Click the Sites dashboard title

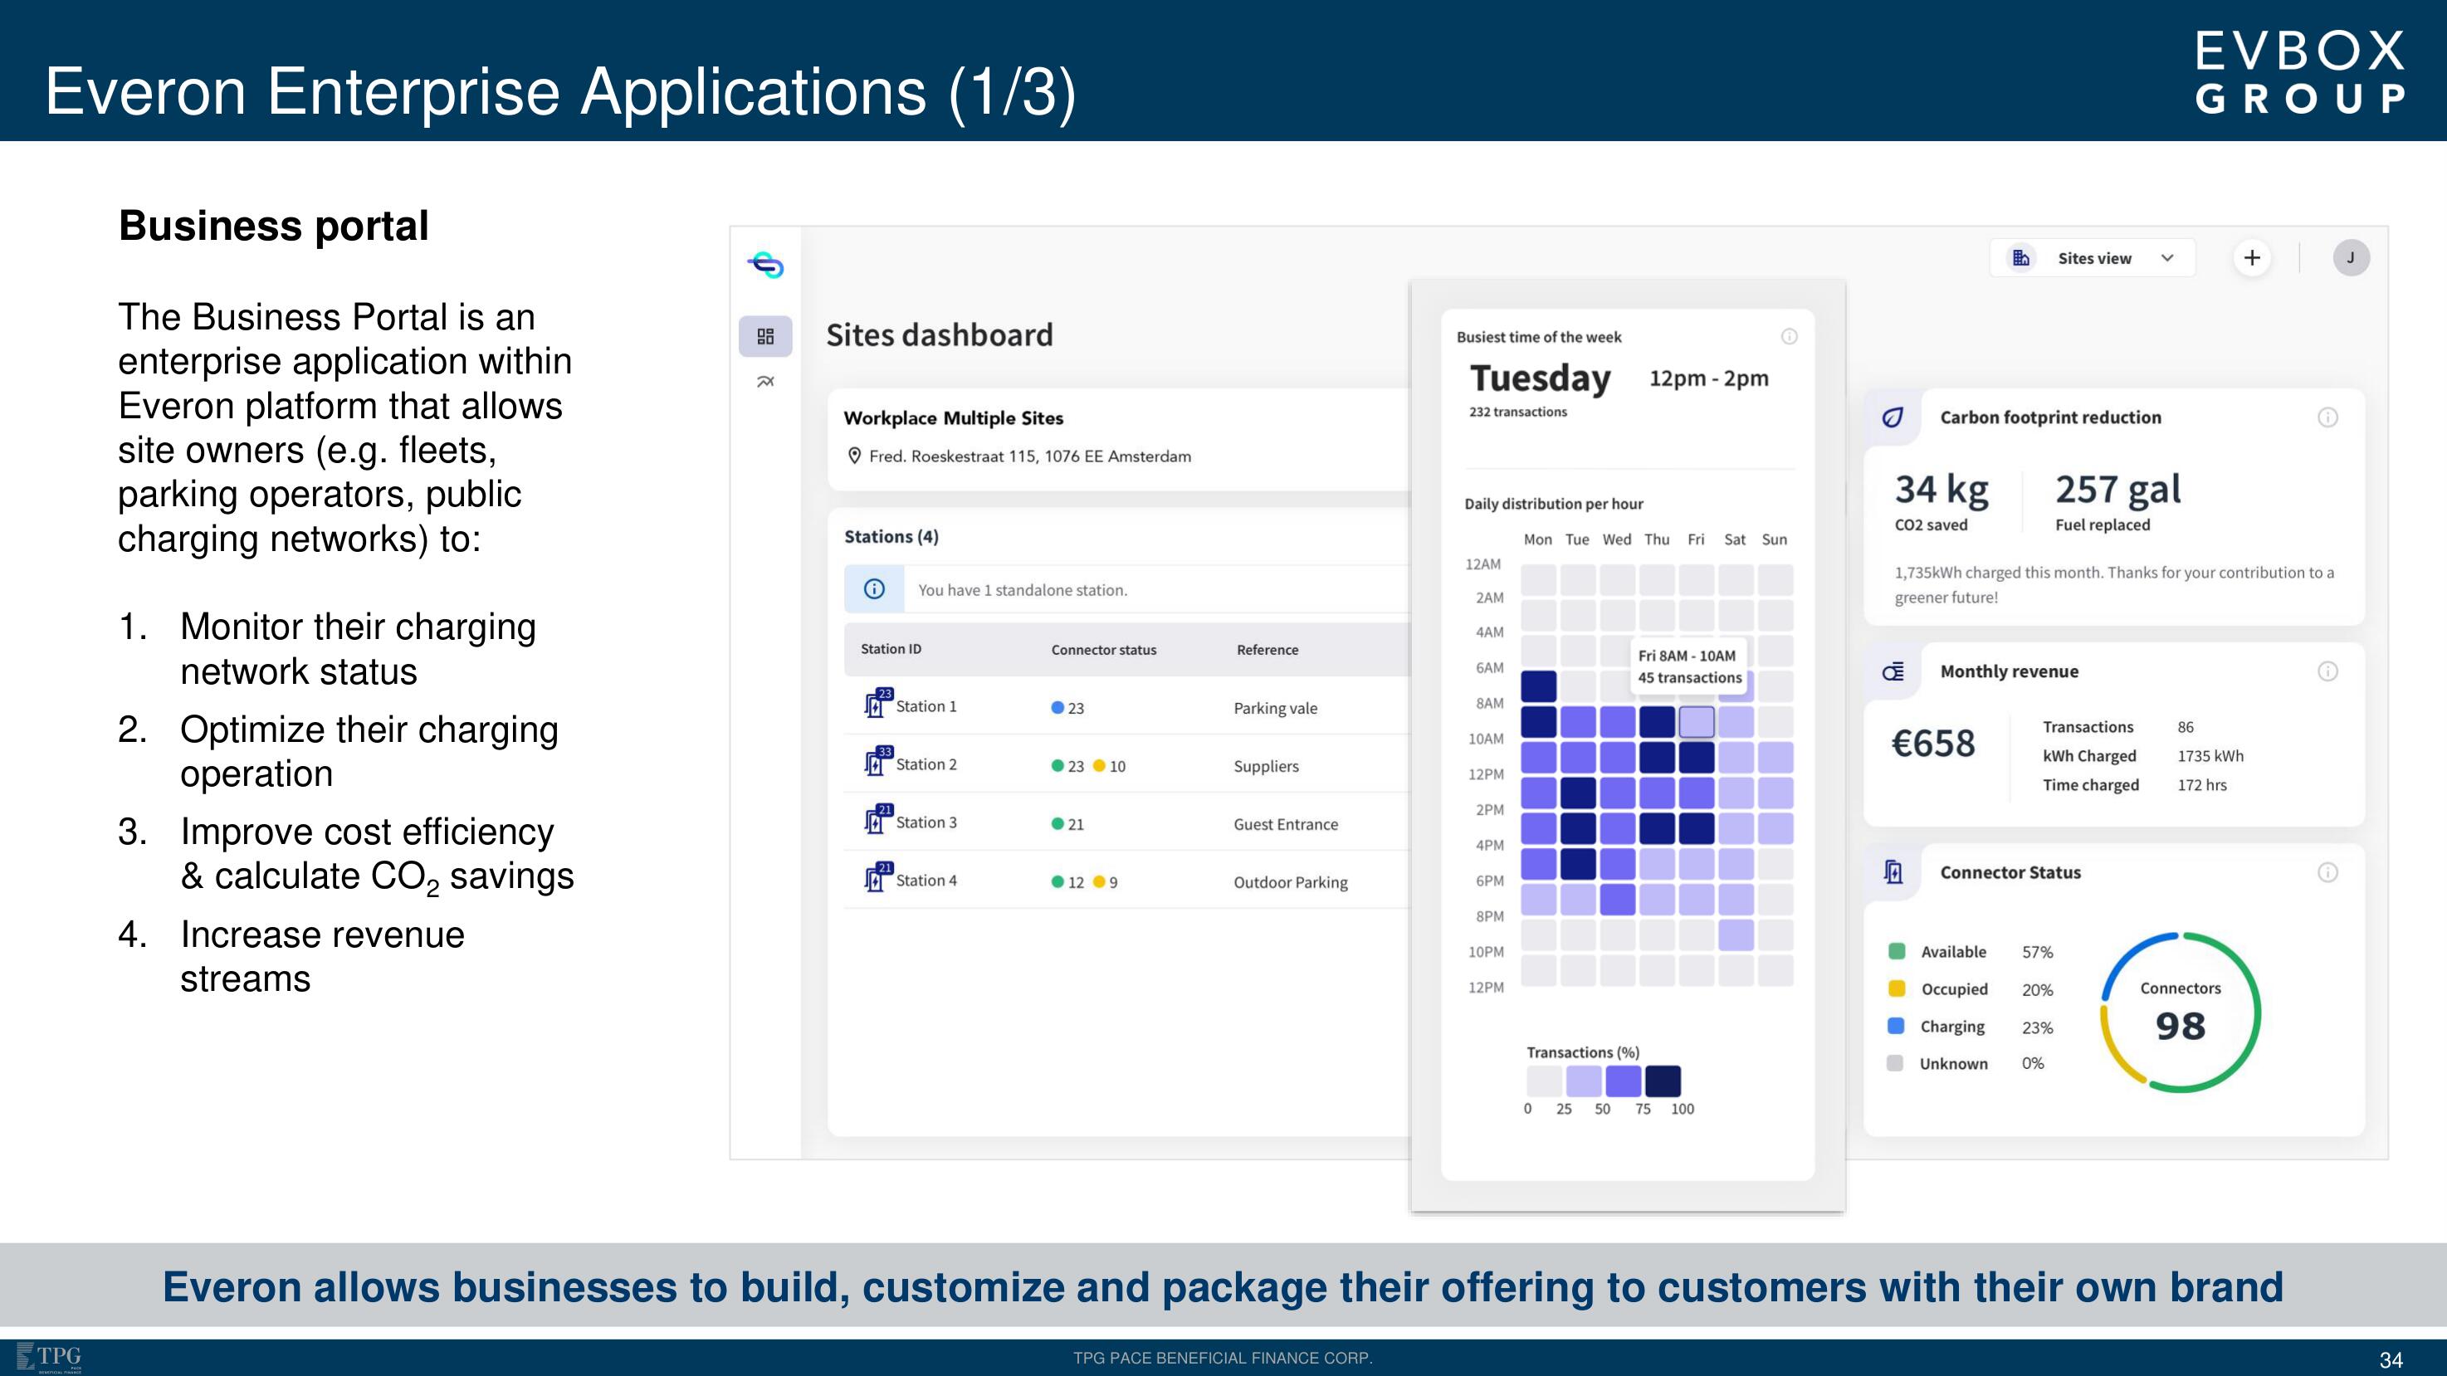coord(939,334)
